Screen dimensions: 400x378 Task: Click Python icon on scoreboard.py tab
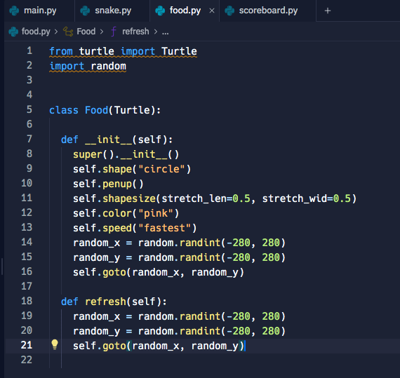pos(229,11)
